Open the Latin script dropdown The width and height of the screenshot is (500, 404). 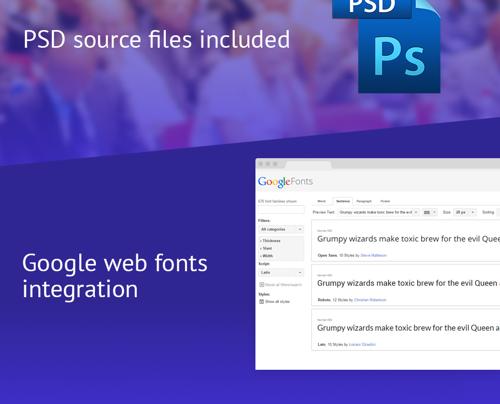point(281,272)
